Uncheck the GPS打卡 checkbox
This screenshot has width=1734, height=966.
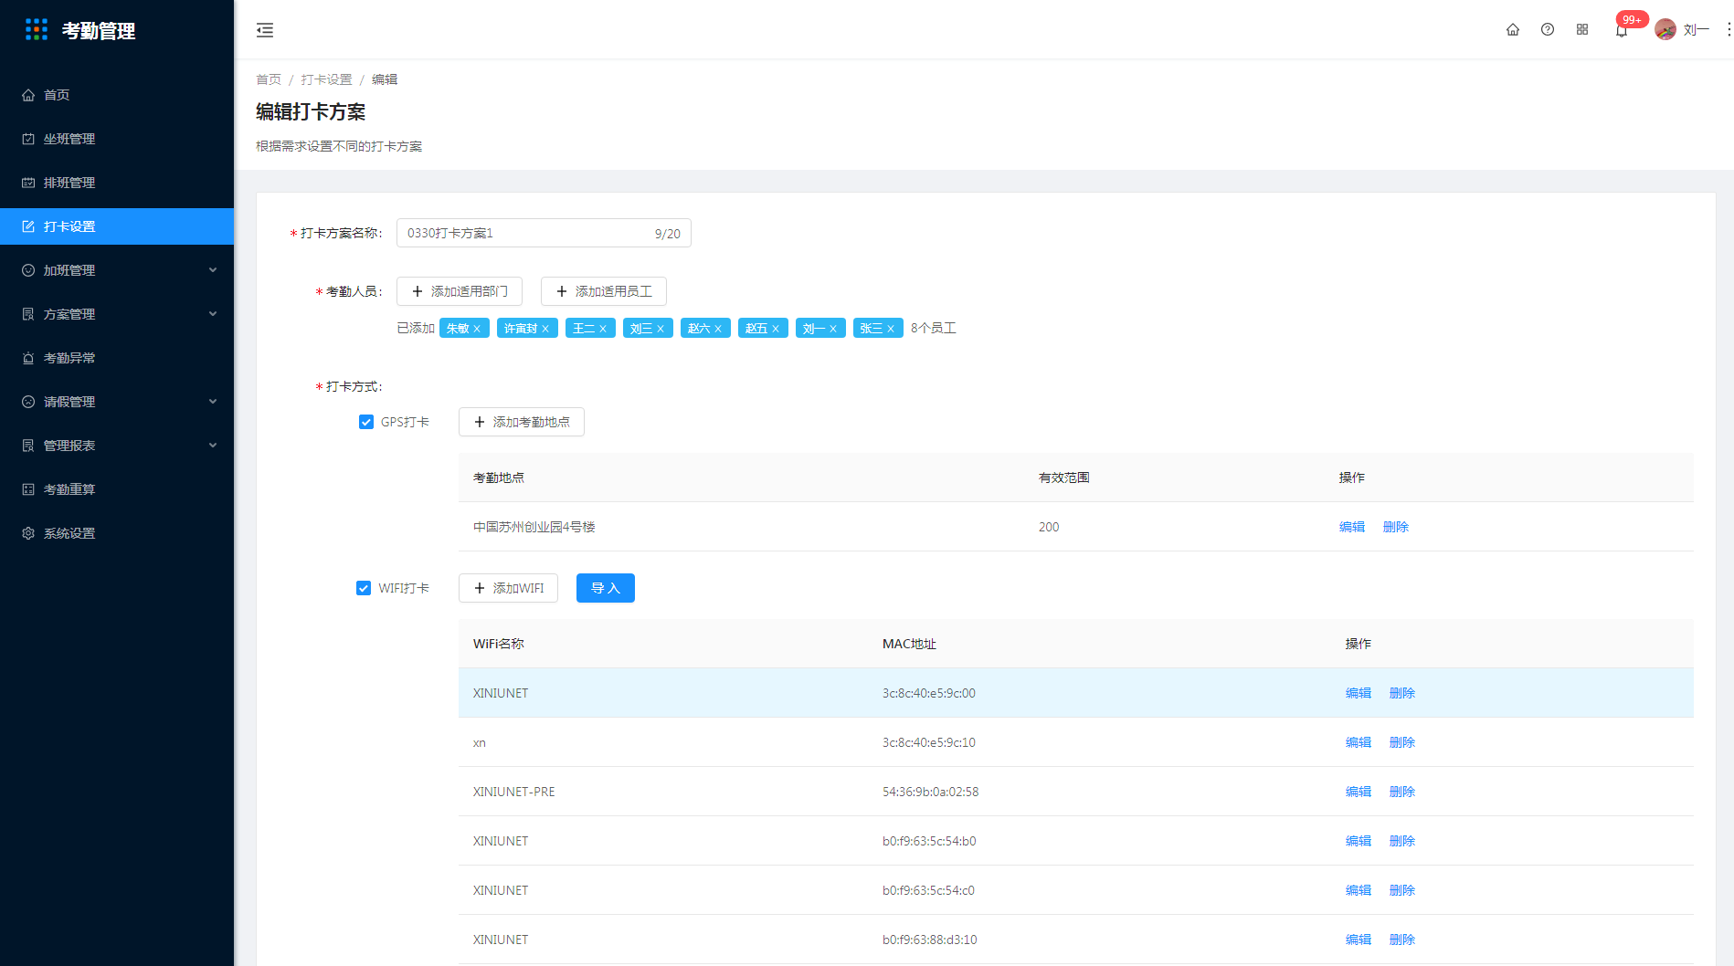[x=366, y=422]
